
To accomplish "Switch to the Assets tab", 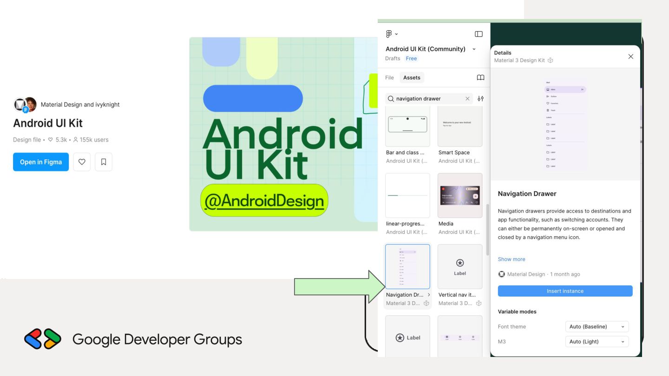I will (x=412, y=78).
